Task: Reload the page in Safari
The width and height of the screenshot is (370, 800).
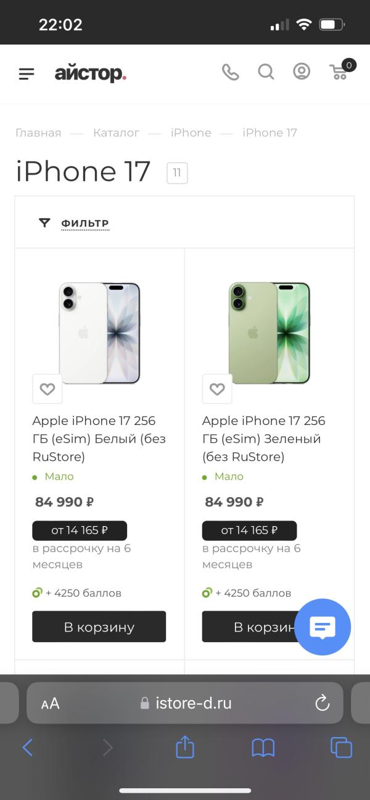Action: [x=322, y=703]
